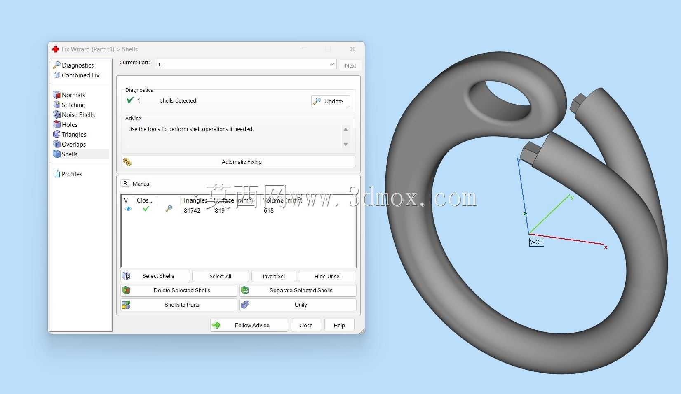The height and width of the screenshot is (394, 681).
Task: Click the Clos... column header
Action: coord(144,200)
